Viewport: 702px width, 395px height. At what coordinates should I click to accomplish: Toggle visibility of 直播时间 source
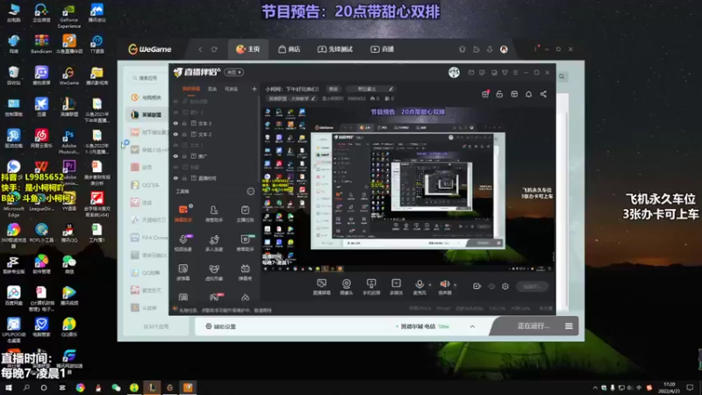coord(175,178)
